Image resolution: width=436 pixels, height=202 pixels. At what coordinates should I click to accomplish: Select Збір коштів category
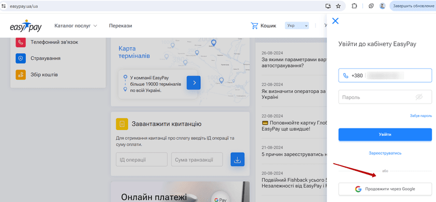click(x=44, y=75)
